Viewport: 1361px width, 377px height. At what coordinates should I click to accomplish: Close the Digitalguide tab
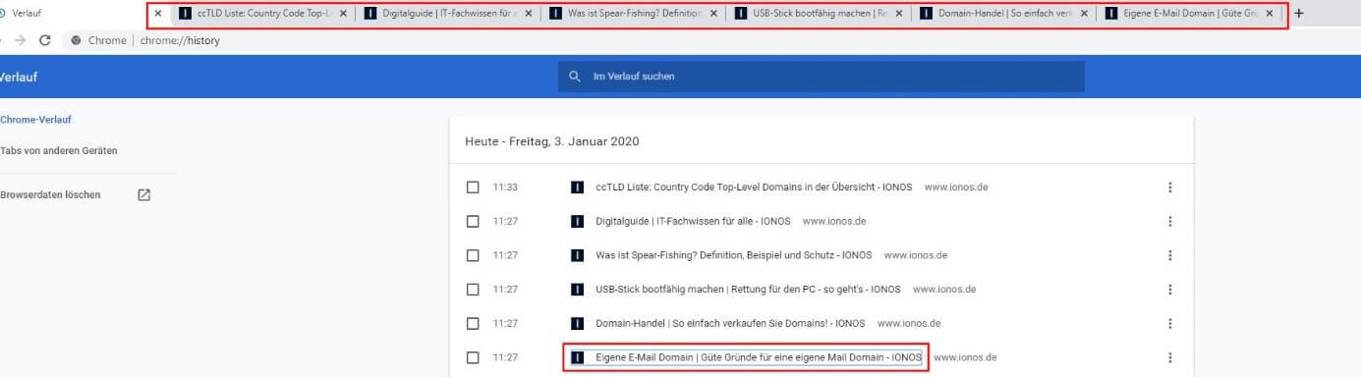coord(529,14)
